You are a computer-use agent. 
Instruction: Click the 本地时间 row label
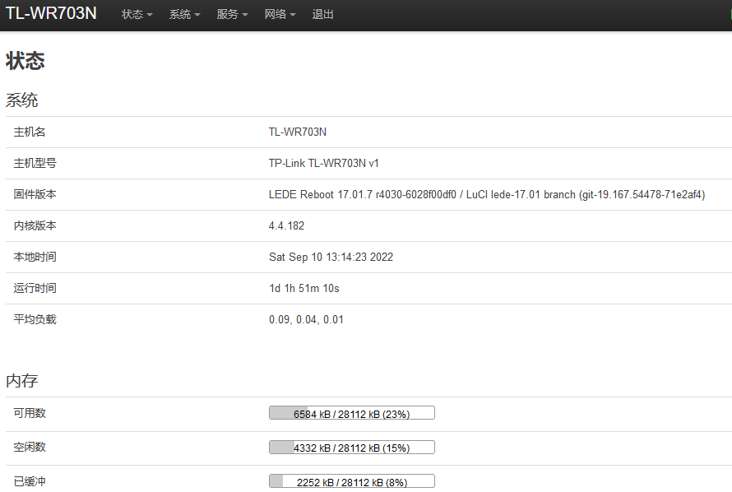point(35,258)
